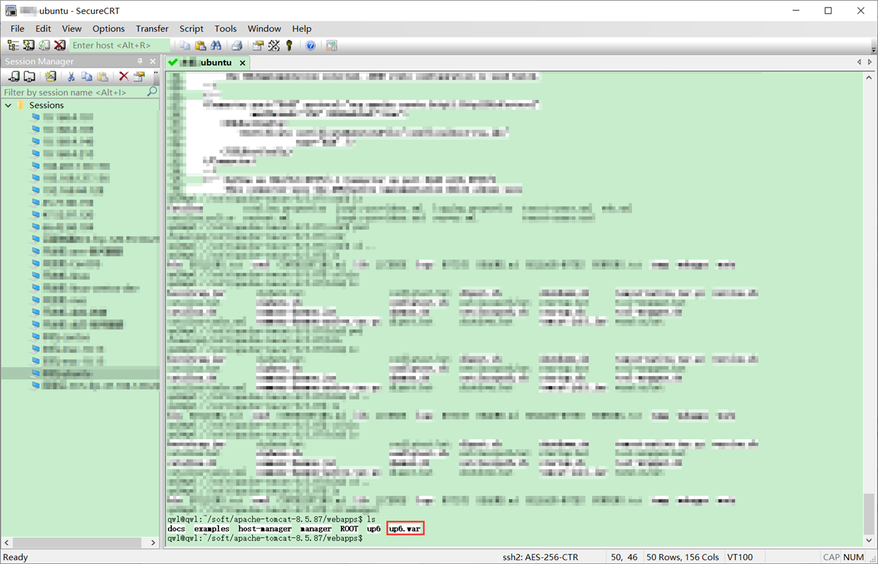Viewport: 878px width, 564px height.
Task: Select the ubuntu session tab
Action: point(207,62)
